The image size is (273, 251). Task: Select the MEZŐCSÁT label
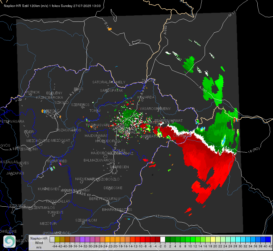(61, 140)
